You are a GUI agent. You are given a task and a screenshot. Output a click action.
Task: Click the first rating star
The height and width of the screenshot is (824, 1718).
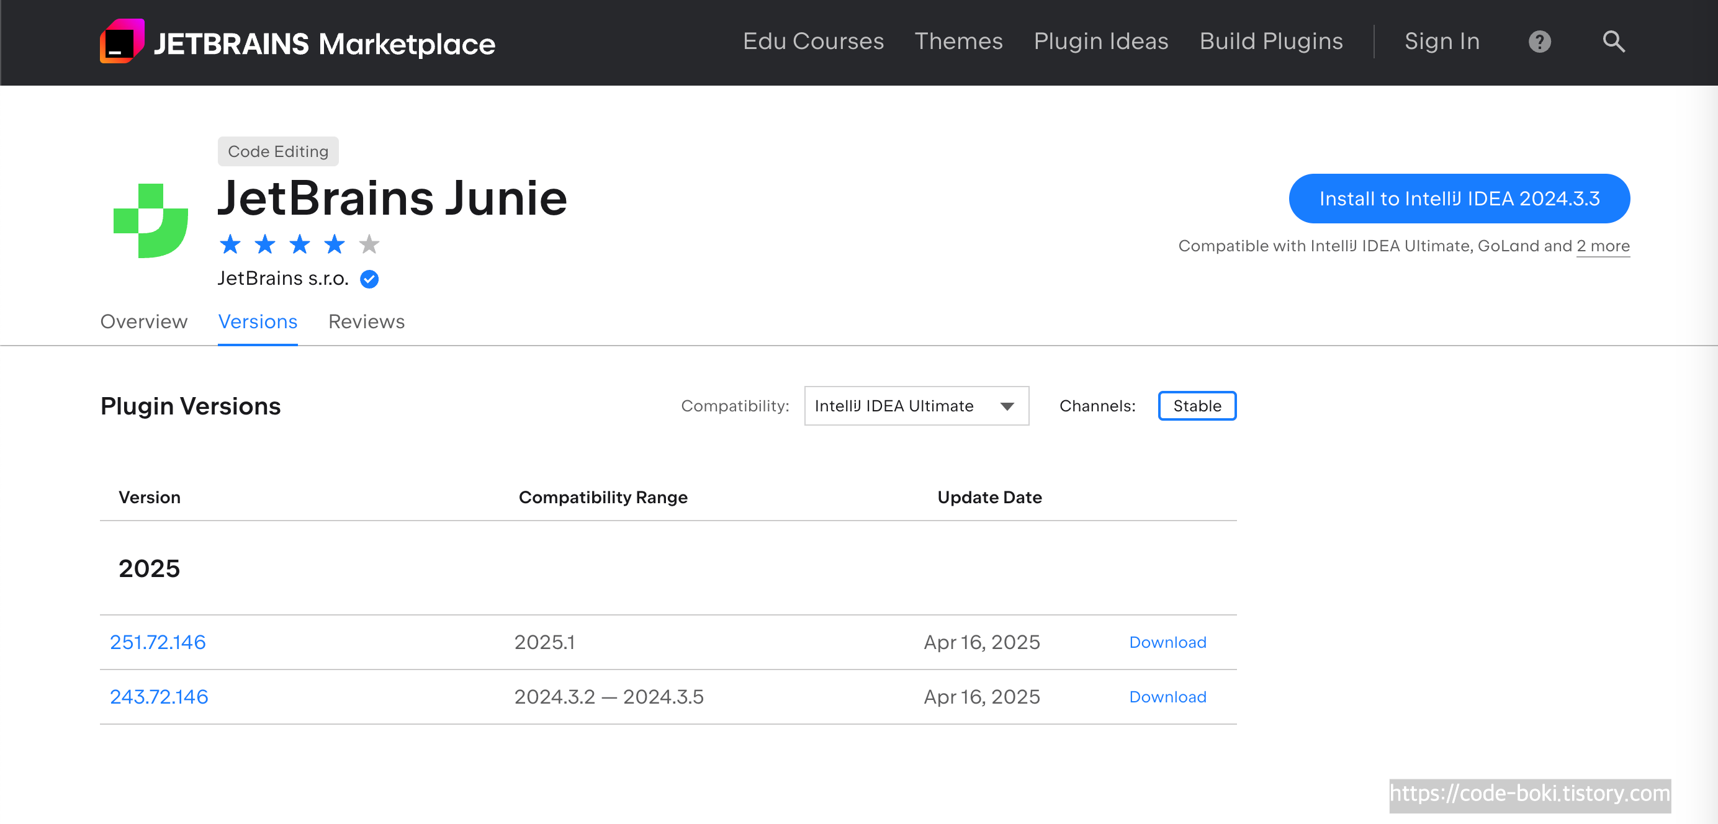(230, 244)
